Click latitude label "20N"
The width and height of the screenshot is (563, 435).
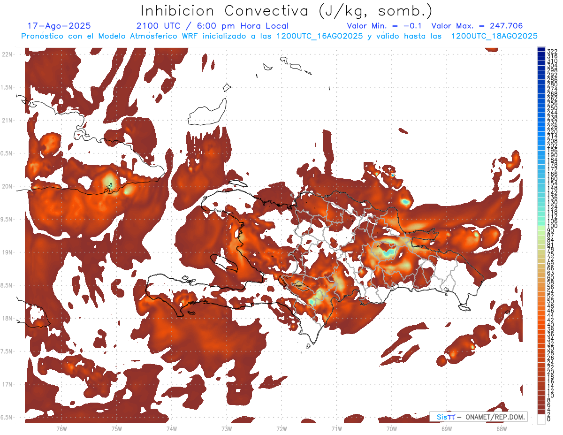[x=7, y=187]
